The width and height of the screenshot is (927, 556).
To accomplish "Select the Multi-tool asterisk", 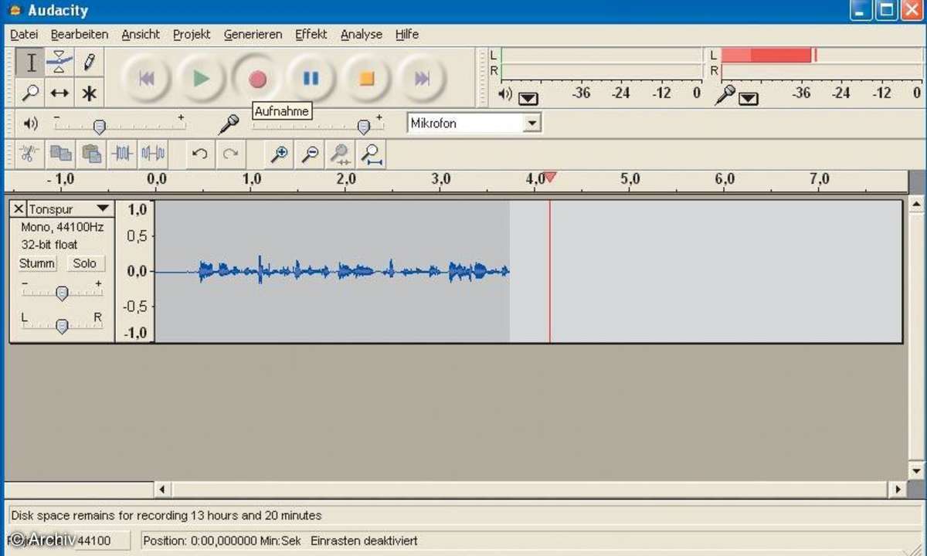I will click(90, 93).
